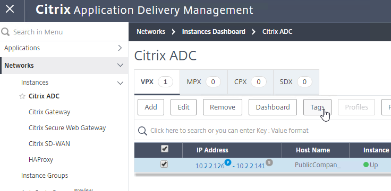
Task: Open the 10.2.2.141 secondary IP link
Action: pos(250,166)
